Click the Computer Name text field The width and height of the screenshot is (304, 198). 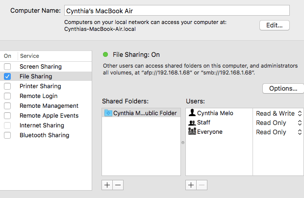coord(177,10)
